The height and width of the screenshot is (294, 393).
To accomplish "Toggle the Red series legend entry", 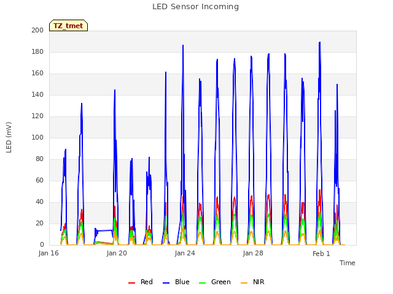I will coord(141,282).
